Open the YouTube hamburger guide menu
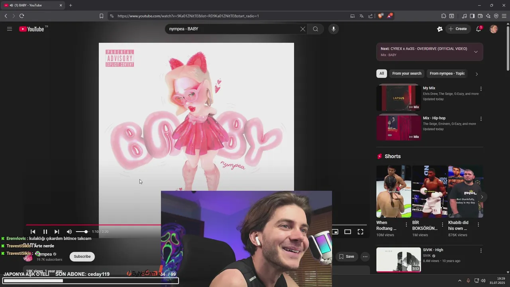Viewport: 510px width, 287px height. 10,29
